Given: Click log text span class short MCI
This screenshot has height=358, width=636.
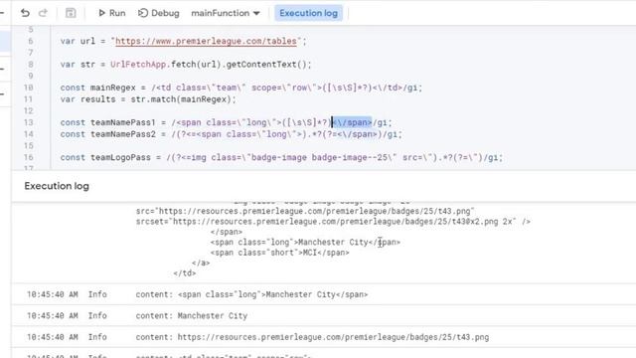Looking at the screenshot, I should click(279, 253).
